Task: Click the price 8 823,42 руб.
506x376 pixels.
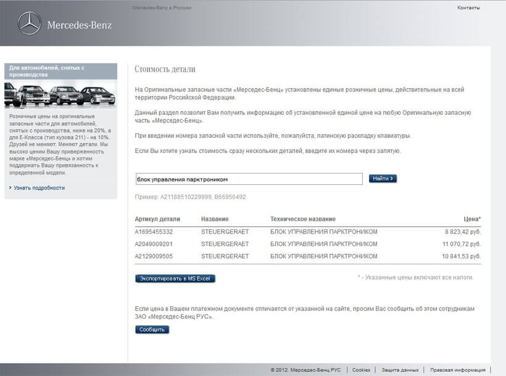Action: (463, 232)
